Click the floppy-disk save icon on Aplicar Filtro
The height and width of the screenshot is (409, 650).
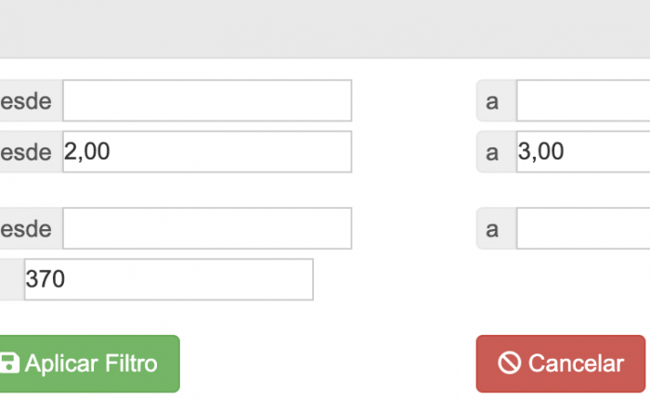9,364
